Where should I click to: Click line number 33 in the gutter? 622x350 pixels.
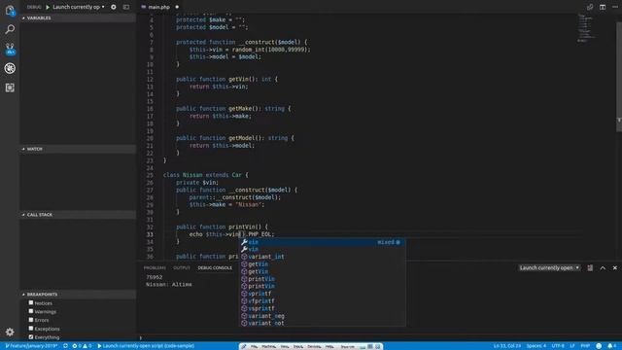coord(150,234)
